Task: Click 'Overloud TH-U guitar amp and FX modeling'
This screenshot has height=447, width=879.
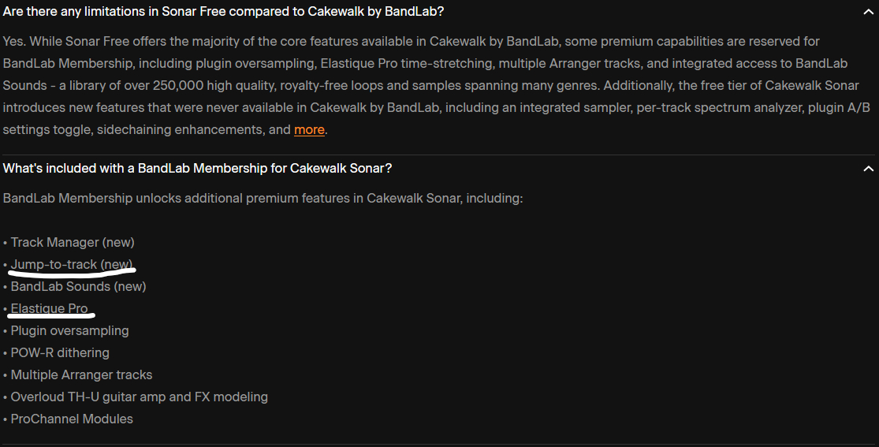Action: coord(139,397)
